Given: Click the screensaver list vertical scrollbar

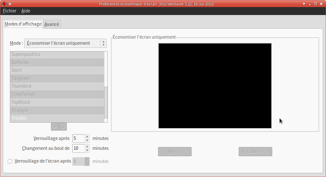Looking at the screenshot, I should tap(106, 102).
